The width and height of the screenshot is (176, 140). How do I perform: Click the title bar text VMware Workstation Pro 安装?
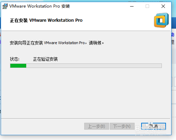(x=40, y=6)
